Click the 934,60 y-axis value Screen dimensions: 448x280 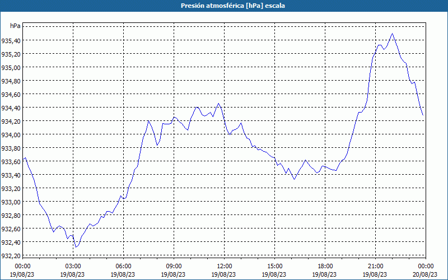(11, 95)
